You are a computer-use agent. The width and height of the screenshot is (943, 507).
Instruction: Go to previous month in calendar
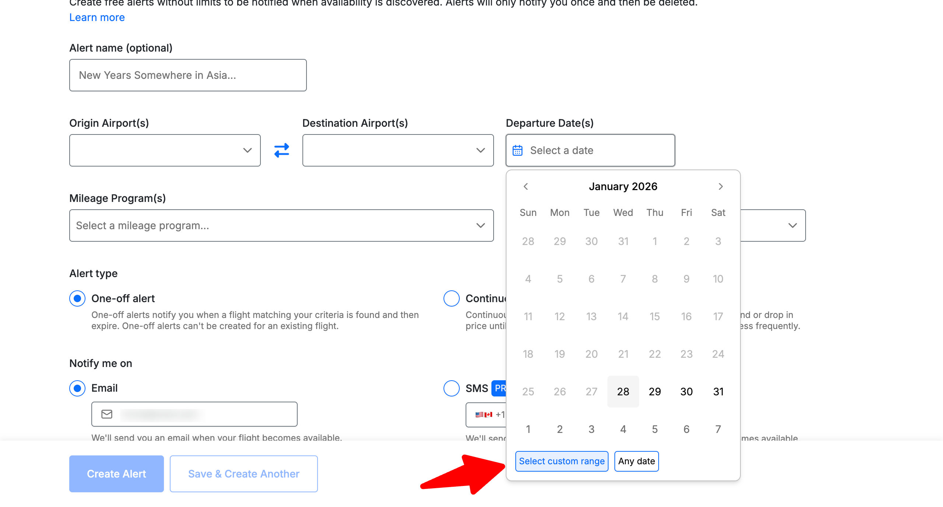(x=526, y=186)
